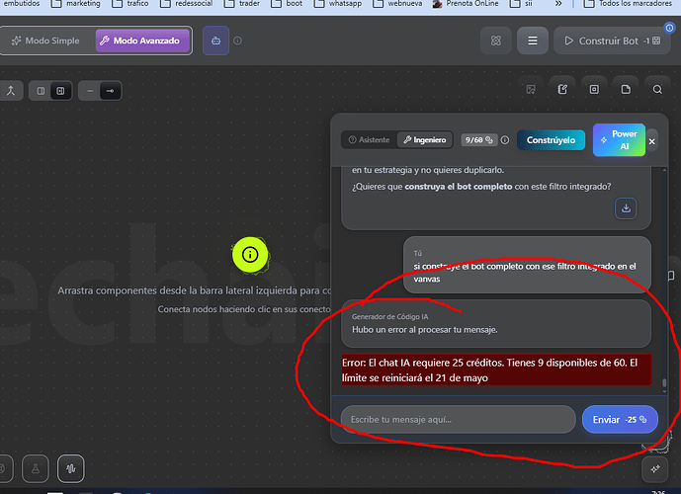Click the yellow info marker on canvas
681x494 pixels.
click(250, 255)
